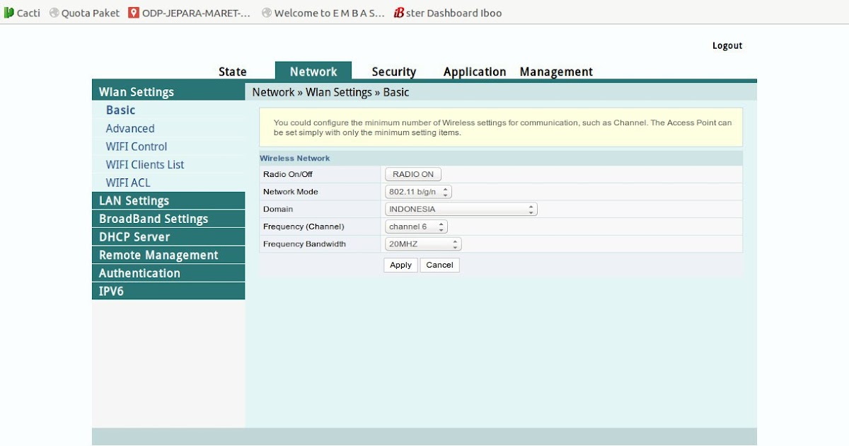Select the Advanced Wlan settings entry
This screenshot has height=446, width=849.
130,128
